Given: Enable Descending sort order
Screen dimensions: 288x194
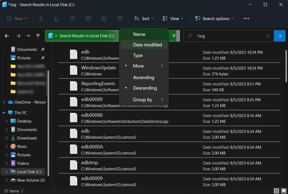Looking at the screenshot, I should (x=145, y=88).
